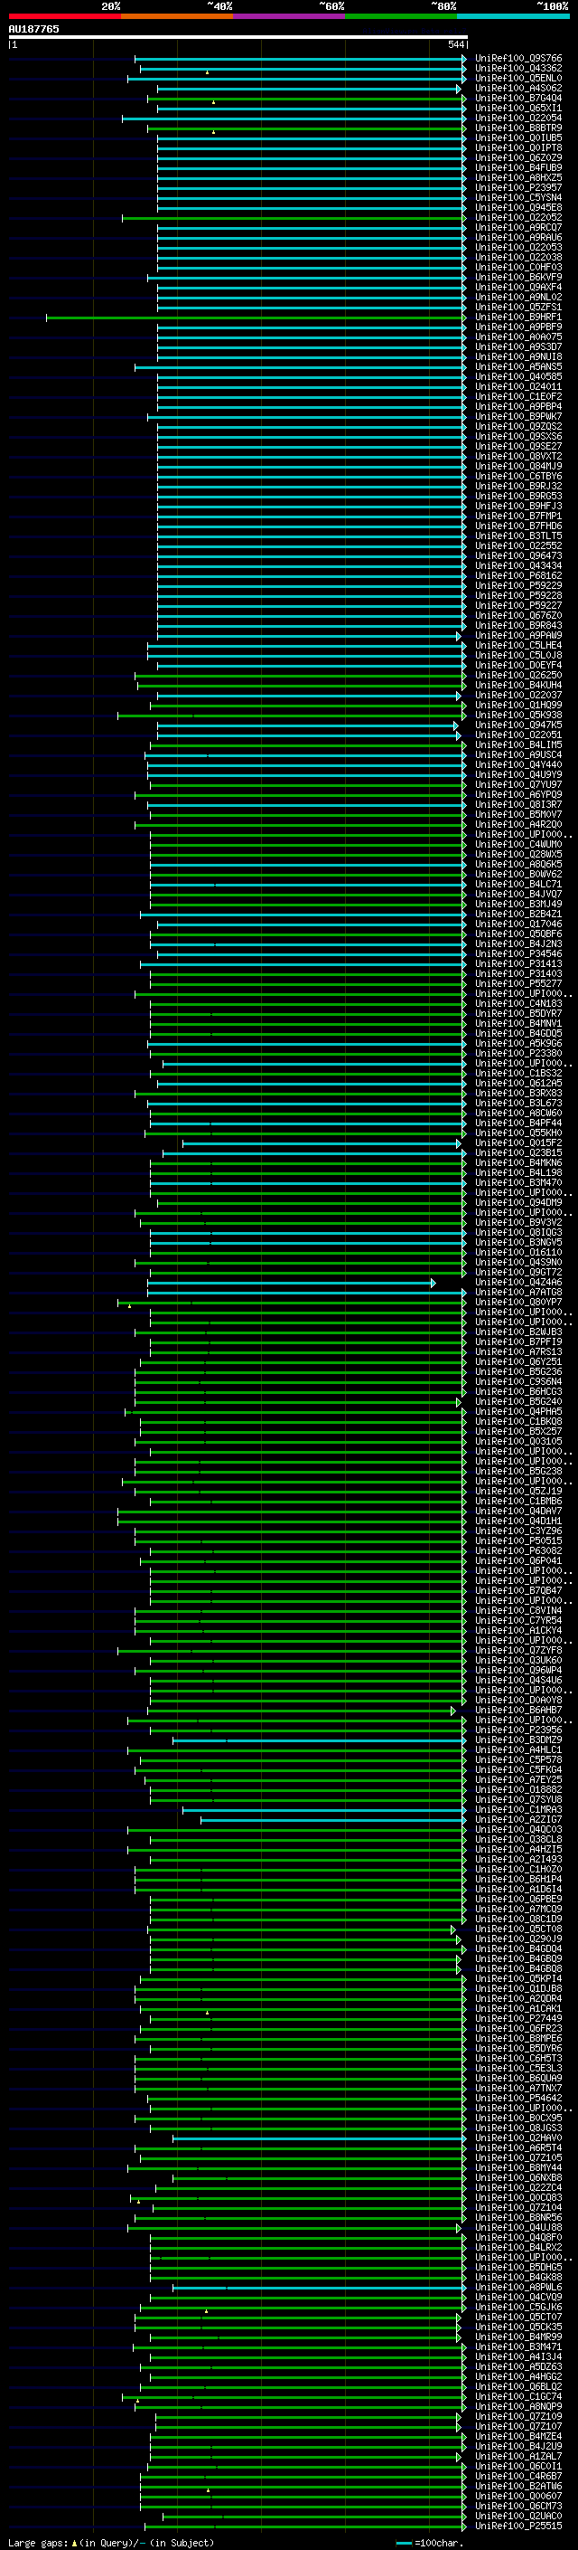Open hit UniRef100_A4S062
This screenshot has width=578, height=2550.
[x=517, y=88]
